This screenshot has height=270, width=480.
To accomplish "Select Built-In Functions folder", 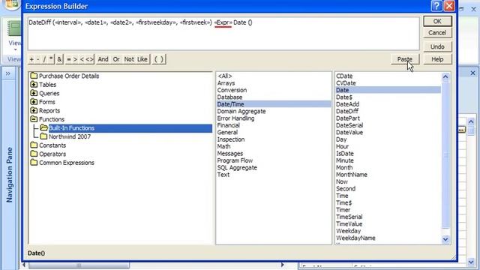I will tap(72, 128).
